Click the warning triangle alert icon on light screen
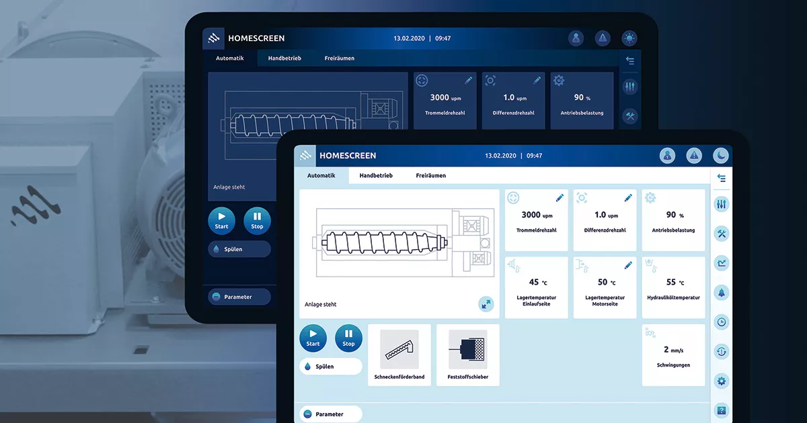 [x=694, y=156]
